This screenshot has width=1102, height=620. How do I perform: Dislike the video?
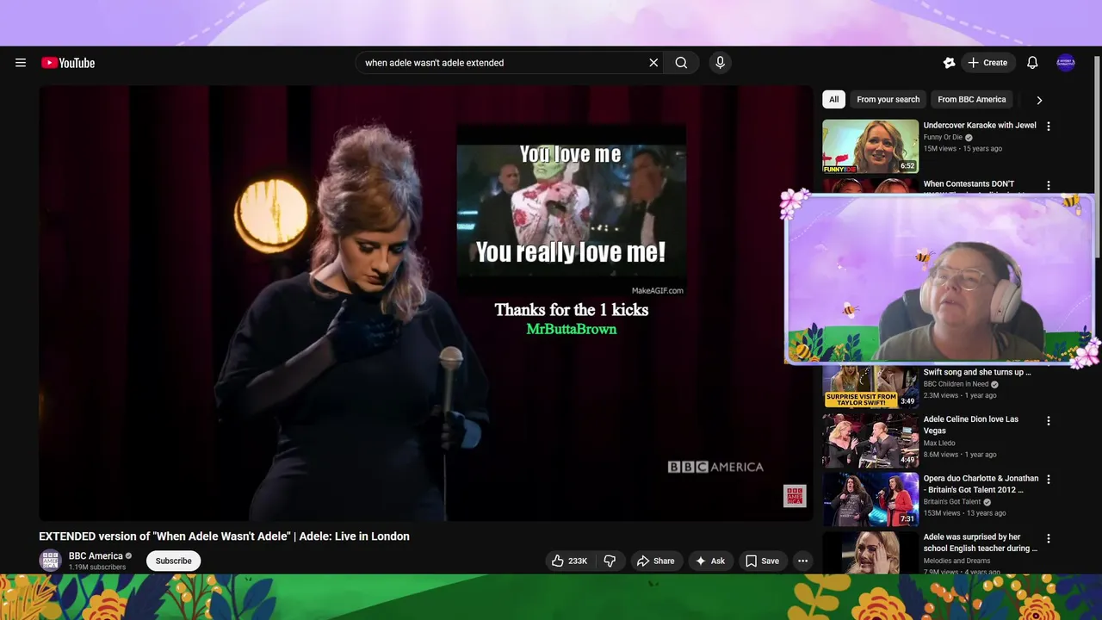(x=610, y=561)
